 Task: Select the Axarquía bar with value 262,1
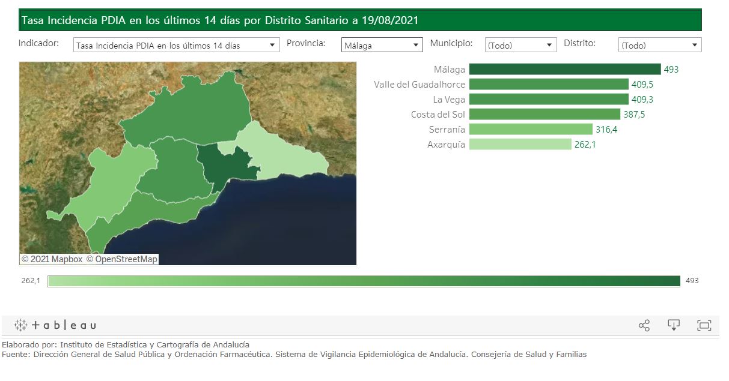(x=520, y=144)
